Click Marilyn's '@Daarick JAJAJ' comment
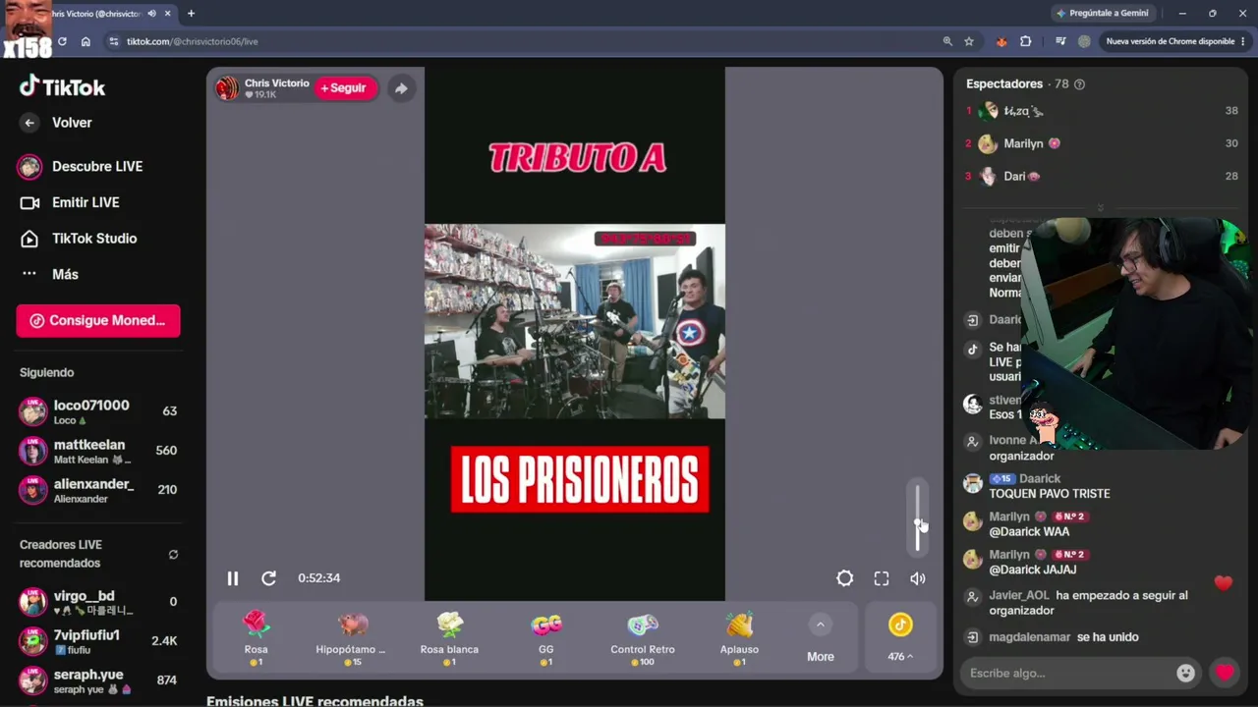Screen dimensions: 1258x707 1032,570
